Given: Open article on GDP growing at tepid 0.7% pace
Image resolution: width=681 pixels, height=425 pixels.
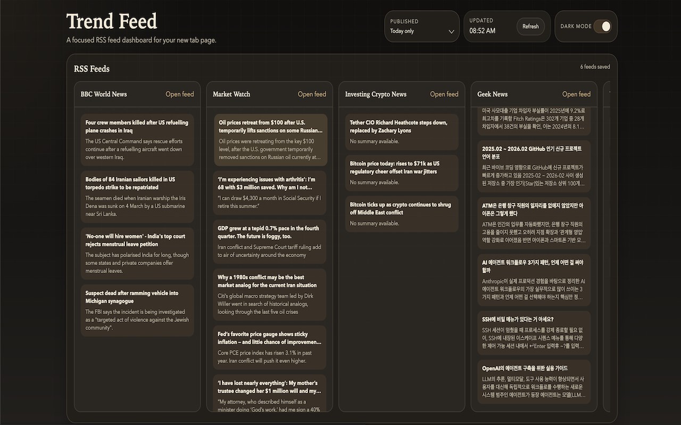Looking at the screenshot, I should (x=270, y=242).
